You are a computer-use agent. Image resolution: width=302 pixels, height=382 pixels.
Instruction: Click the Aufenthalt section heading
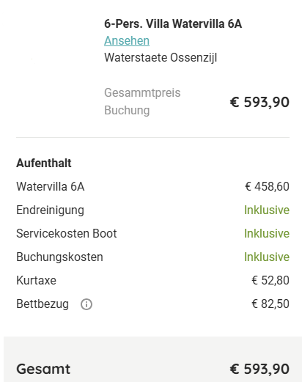point(44,163)
